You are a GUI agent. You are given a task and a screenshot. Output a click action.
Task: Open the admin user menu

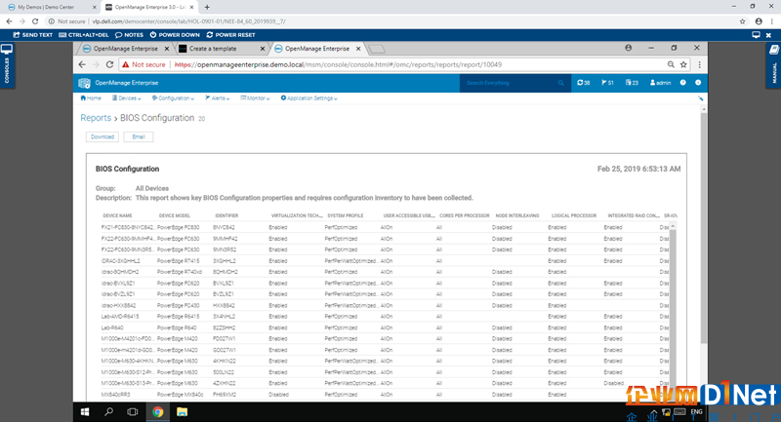[660, 83]
